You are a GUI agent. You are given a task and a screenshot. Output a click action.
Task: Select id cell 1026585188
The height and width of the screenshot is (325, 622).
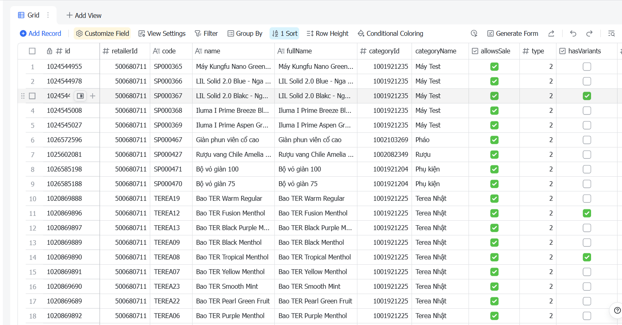point(71,184)
